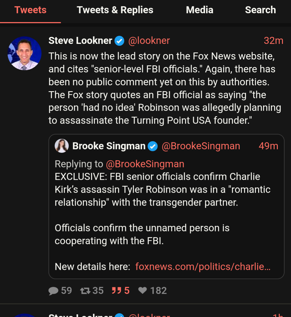Open the Tweets tab

pyautogui.click(x=30, y=10)
